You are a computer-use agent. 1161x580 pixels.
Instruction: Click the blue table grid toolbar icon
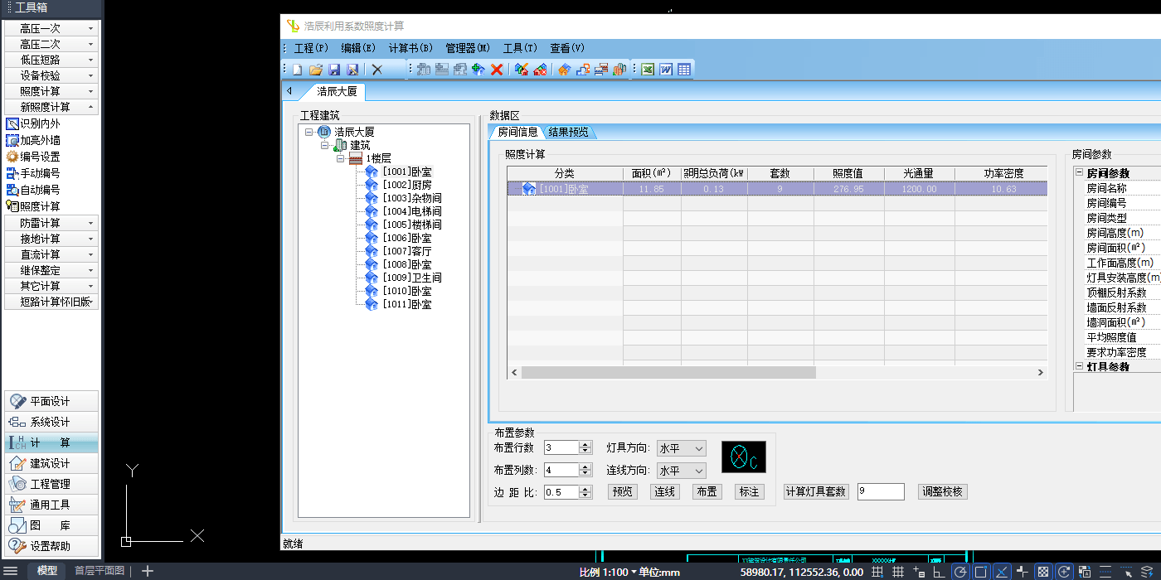684,70
